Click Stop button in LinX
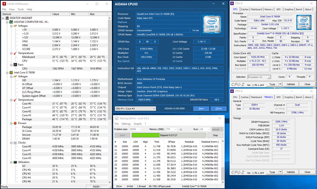The image size is (317, 189). [x=215, y=135]
